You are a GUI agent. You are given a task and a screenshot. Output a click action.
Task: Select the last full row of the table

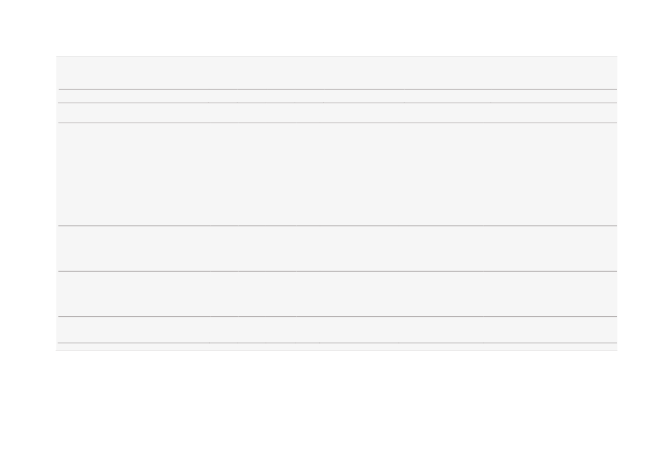[337, 330]
